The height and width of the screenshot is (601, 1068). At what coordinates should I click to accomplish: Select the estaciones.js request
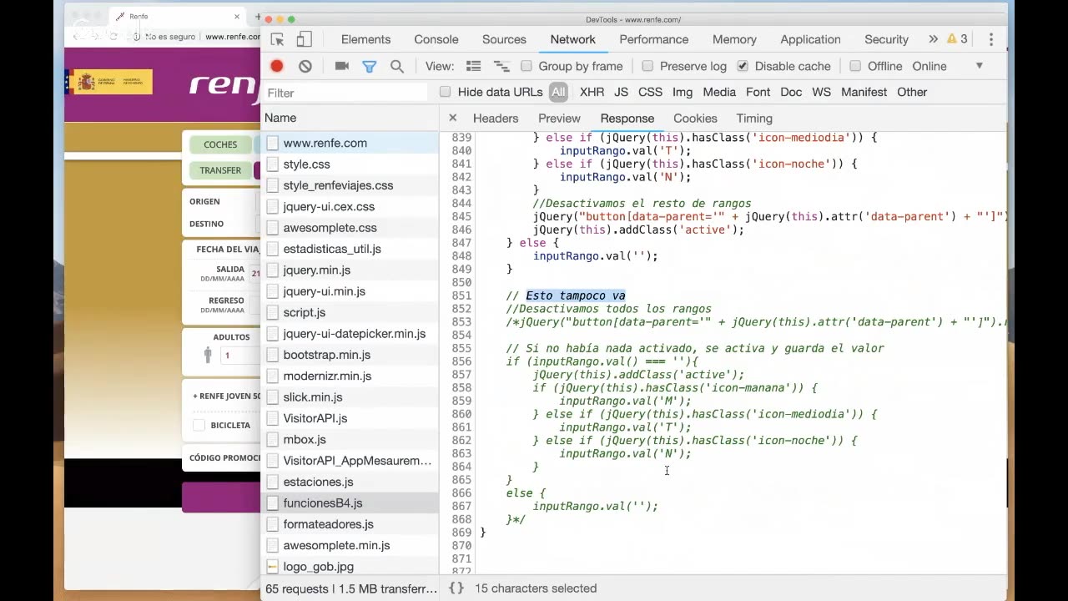coord(350,482)
